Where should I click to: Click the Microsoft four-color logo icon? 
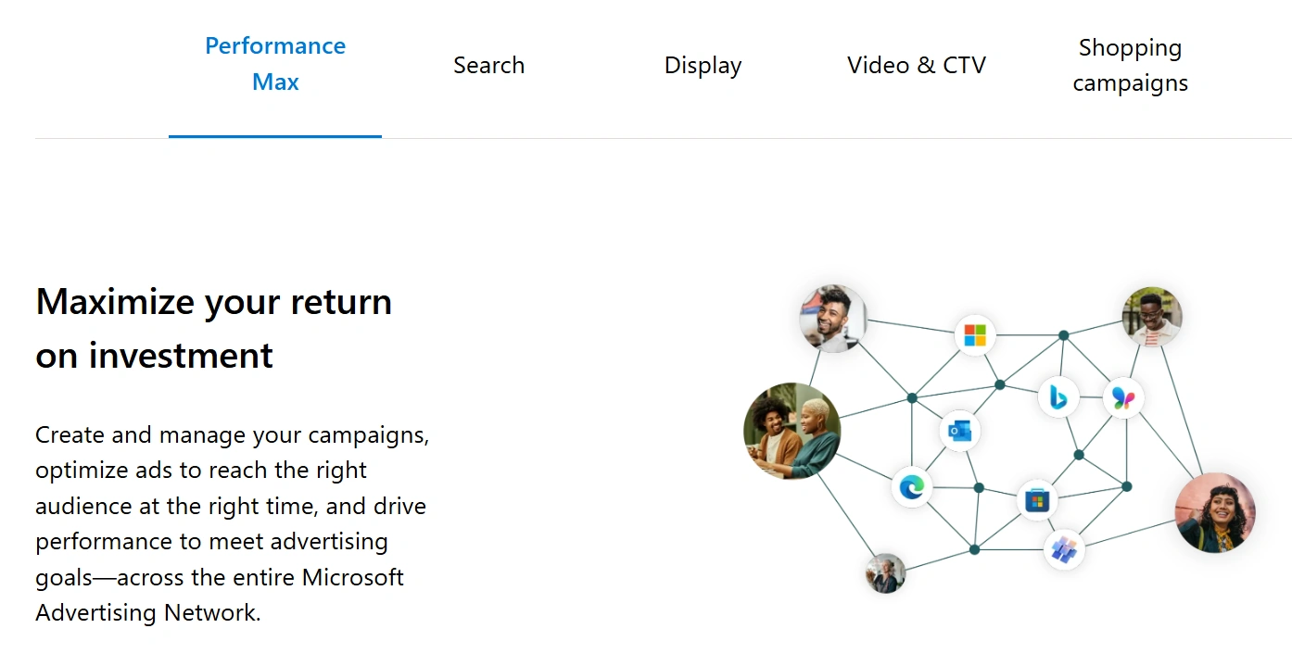(975, 335)
